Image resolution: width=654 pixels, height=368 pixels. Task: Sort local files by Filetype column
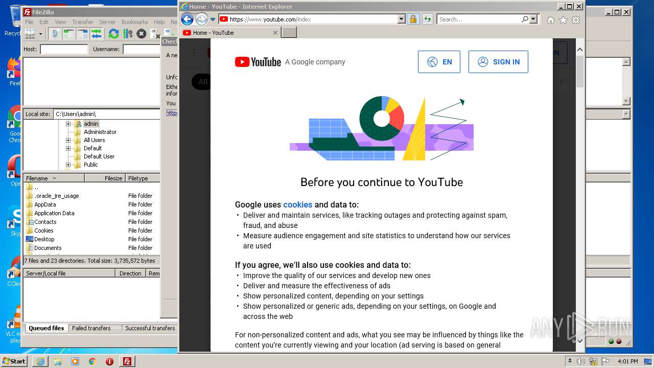click(143, 178)
